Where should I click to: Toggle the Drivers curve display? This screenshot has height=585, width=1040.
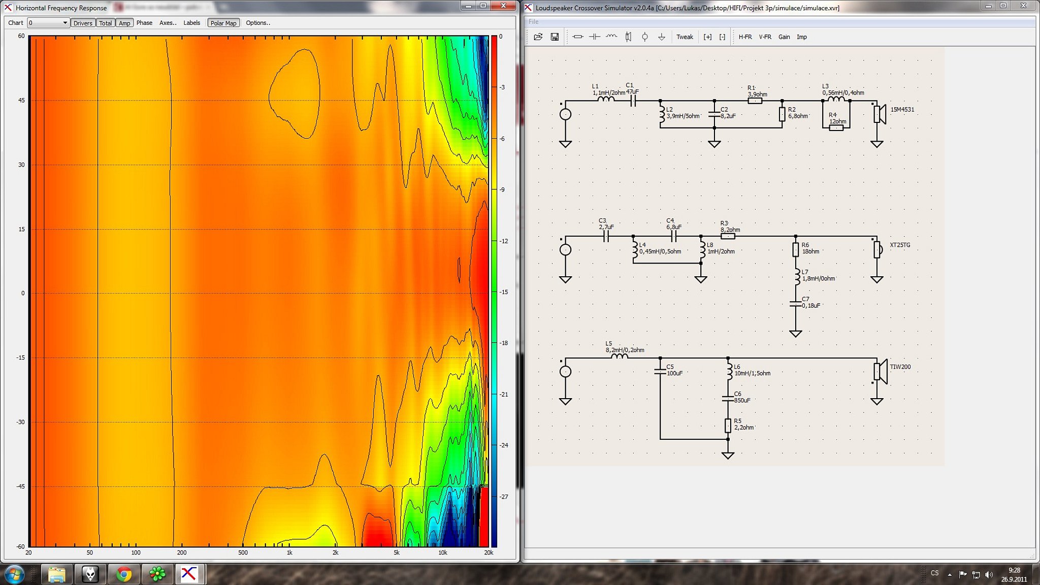(83, 23)
